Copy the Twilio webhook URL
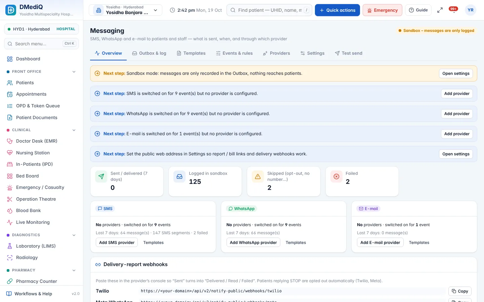The image size is (484, 302). click(460, 291)
